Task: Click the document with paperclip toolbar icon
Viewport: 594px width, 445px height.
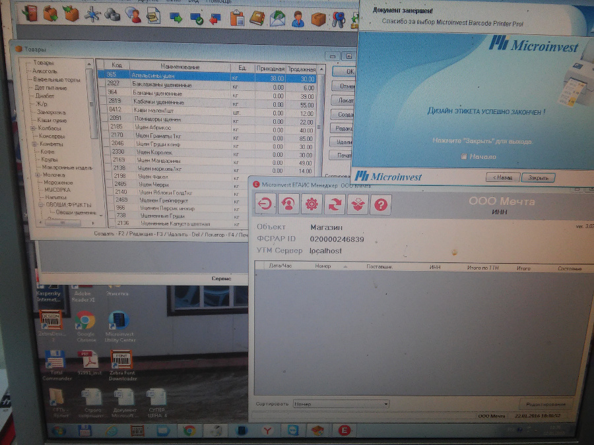Action: [153, 16]
